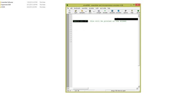Viewport: 169px width, 95px height.
Task: Click the horizontal scrollbar left arrow
Action: 68,88
